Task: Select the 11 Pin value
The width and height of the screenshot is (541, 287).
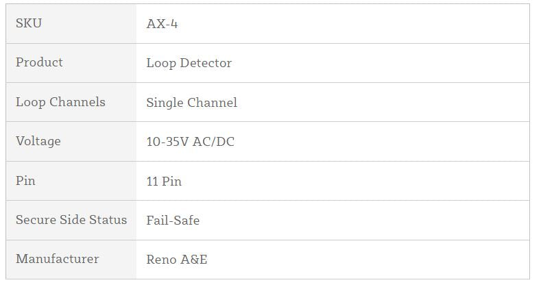Action: (163, 182)
